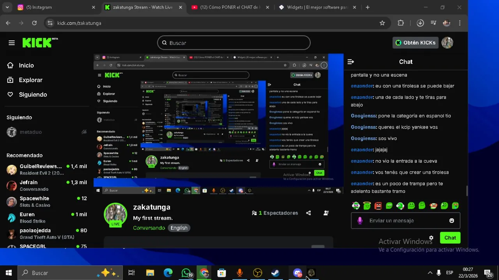Open recommended channel GuibelReviews
499x280 pixels.
coord(47,170)
